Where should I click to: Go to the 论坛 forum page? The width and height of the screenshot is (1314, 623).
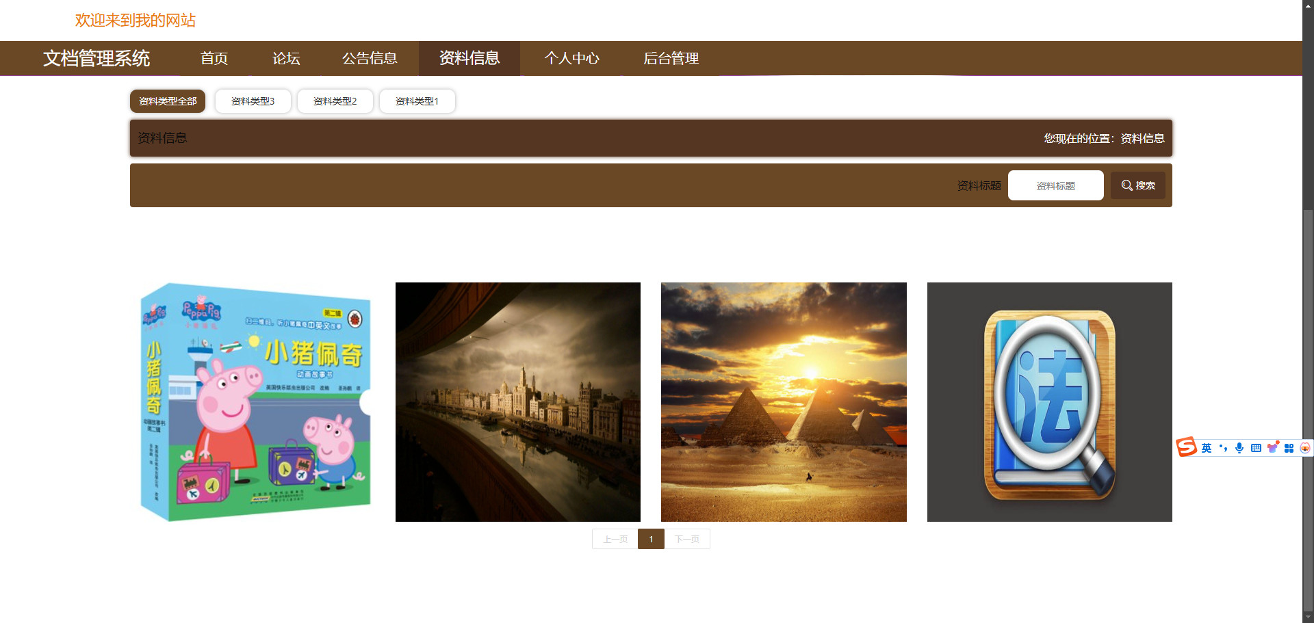click(286, 58)
